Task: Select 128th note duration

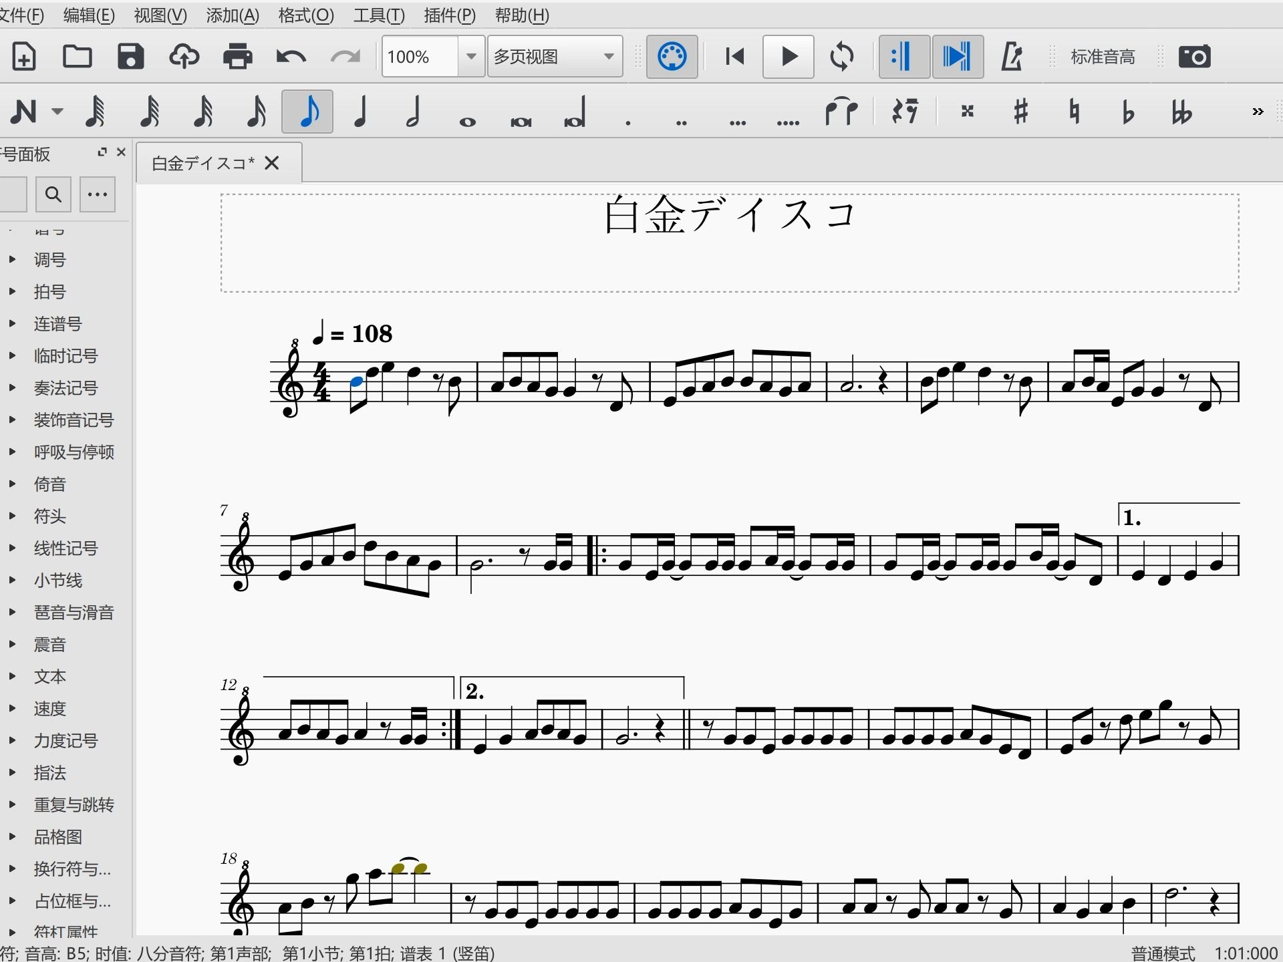Action: point(96,112)
